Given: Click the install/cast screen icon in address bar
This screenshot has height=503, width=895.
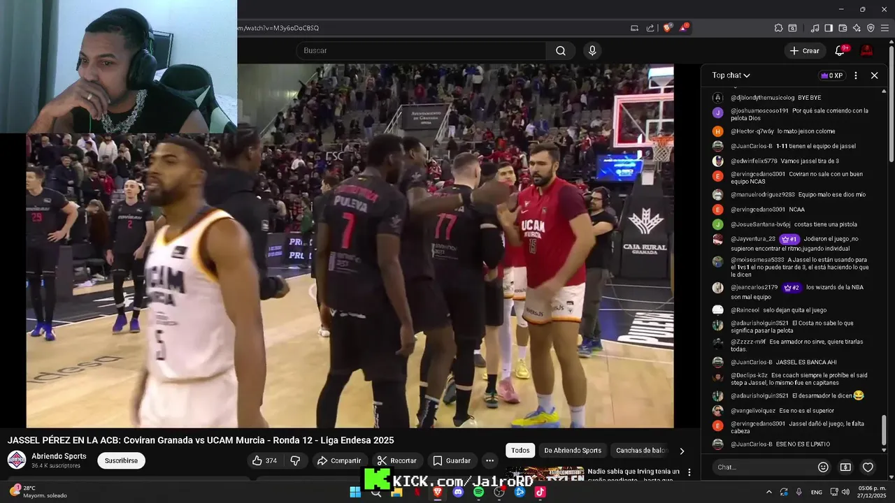Looking at the screenshot, I should [x=634, y=28].
